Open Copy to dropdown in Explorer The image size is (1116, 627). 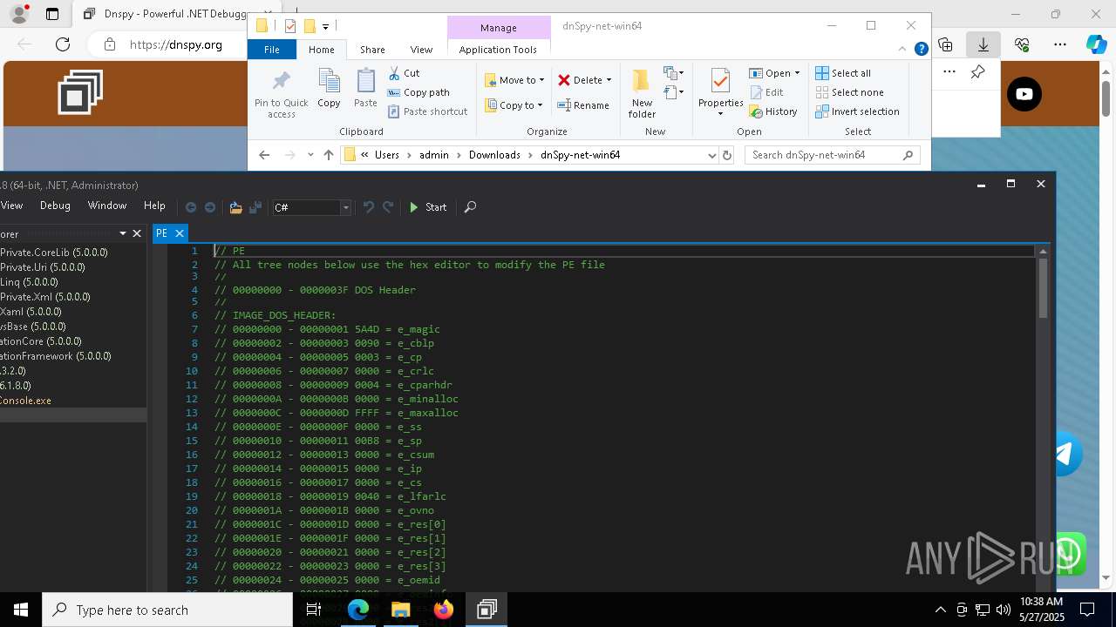[x=514, y=105]
